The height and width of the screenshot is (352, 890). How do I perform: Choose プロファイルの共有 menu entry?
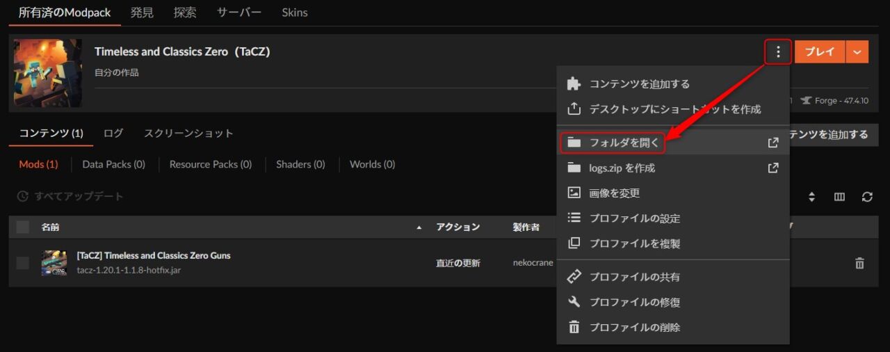click(x=673, y=277)
